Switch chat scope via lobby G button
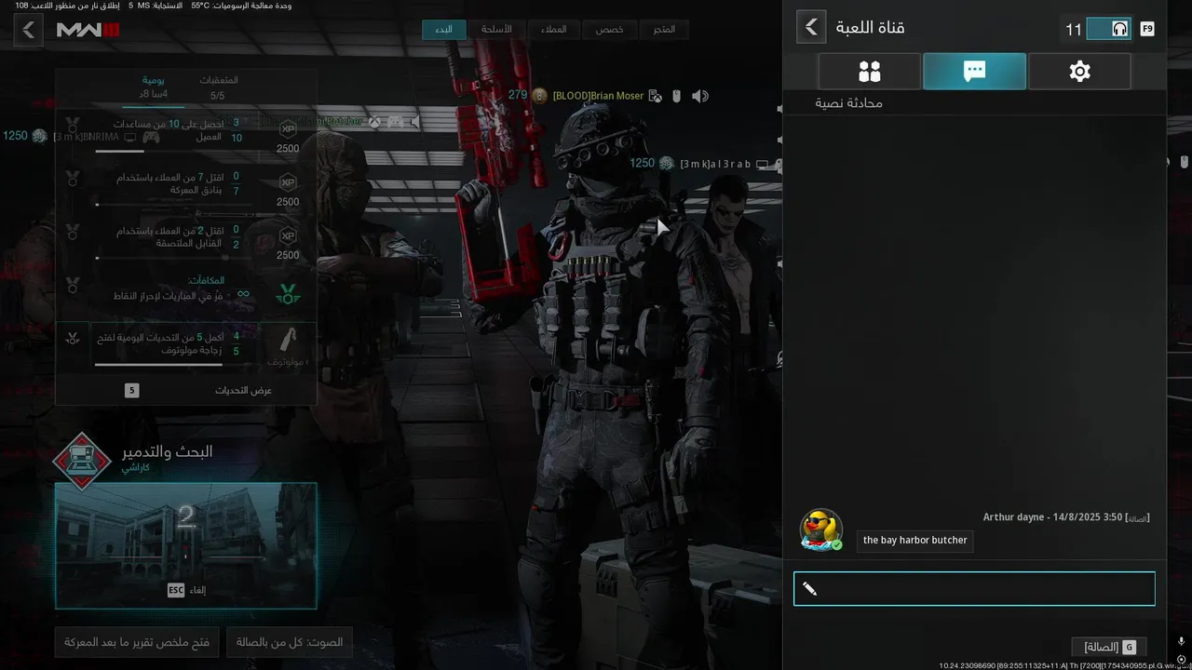1192x670 pixels. point(1109,647)
